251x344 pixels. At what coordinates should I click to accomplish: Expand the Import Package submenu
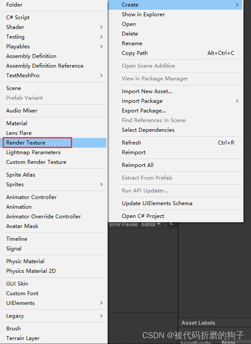175,101
